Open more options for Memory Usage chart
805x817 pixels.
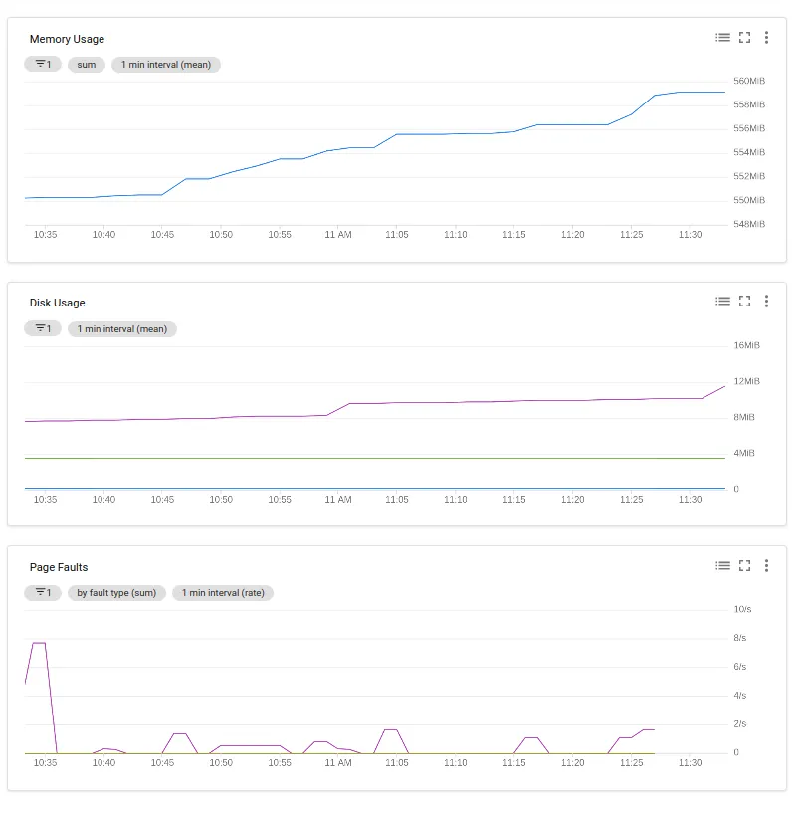766,38
